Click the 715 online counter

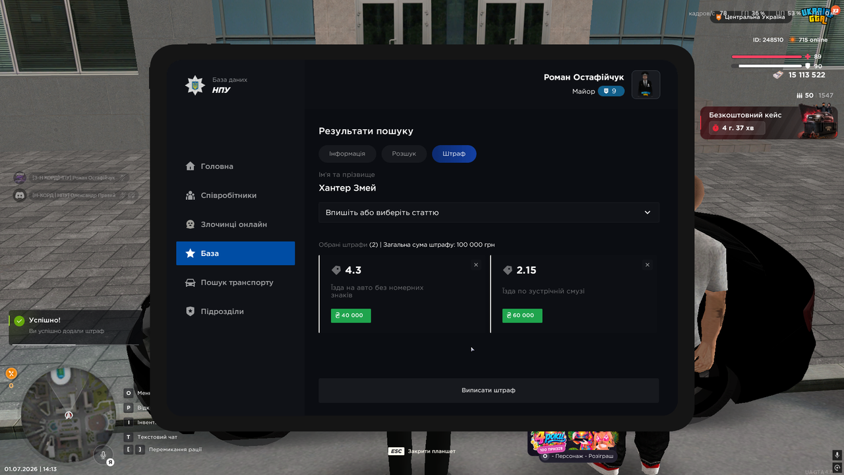813,40
